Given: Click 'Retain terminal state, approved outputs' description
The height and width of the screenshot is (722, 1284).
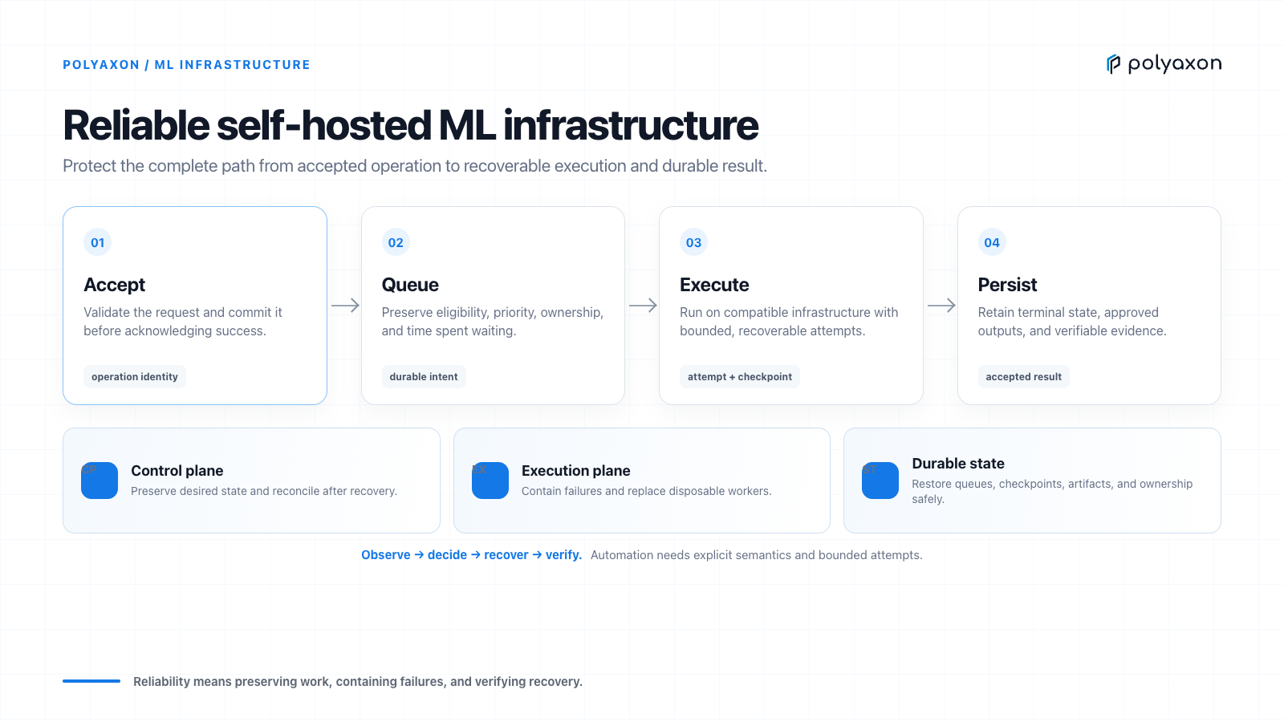Looking at the screenshot, I should point(1072,322).
